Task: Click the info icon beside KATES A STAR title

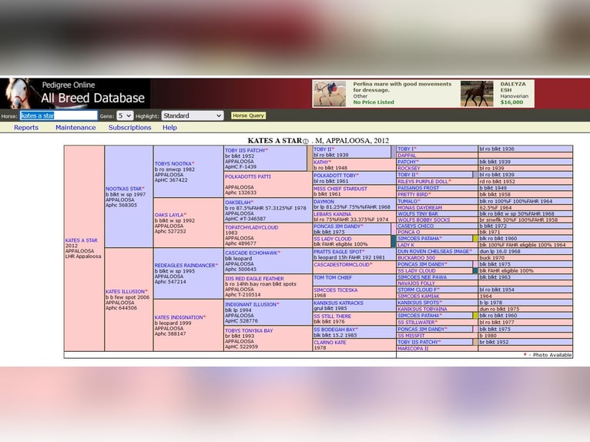Action: point(306,141)
